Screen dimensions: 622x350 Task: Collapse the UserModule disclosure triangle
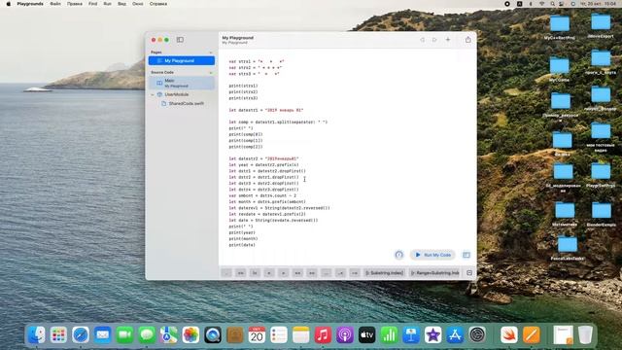pos(153,95)
